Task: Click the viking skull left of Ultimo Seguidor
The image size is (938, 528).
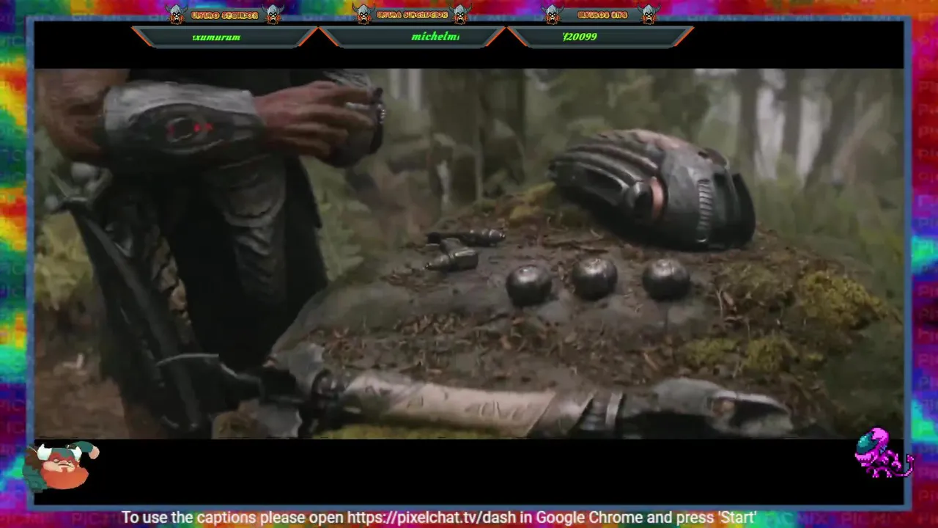Action: click(x=177, y=13)
